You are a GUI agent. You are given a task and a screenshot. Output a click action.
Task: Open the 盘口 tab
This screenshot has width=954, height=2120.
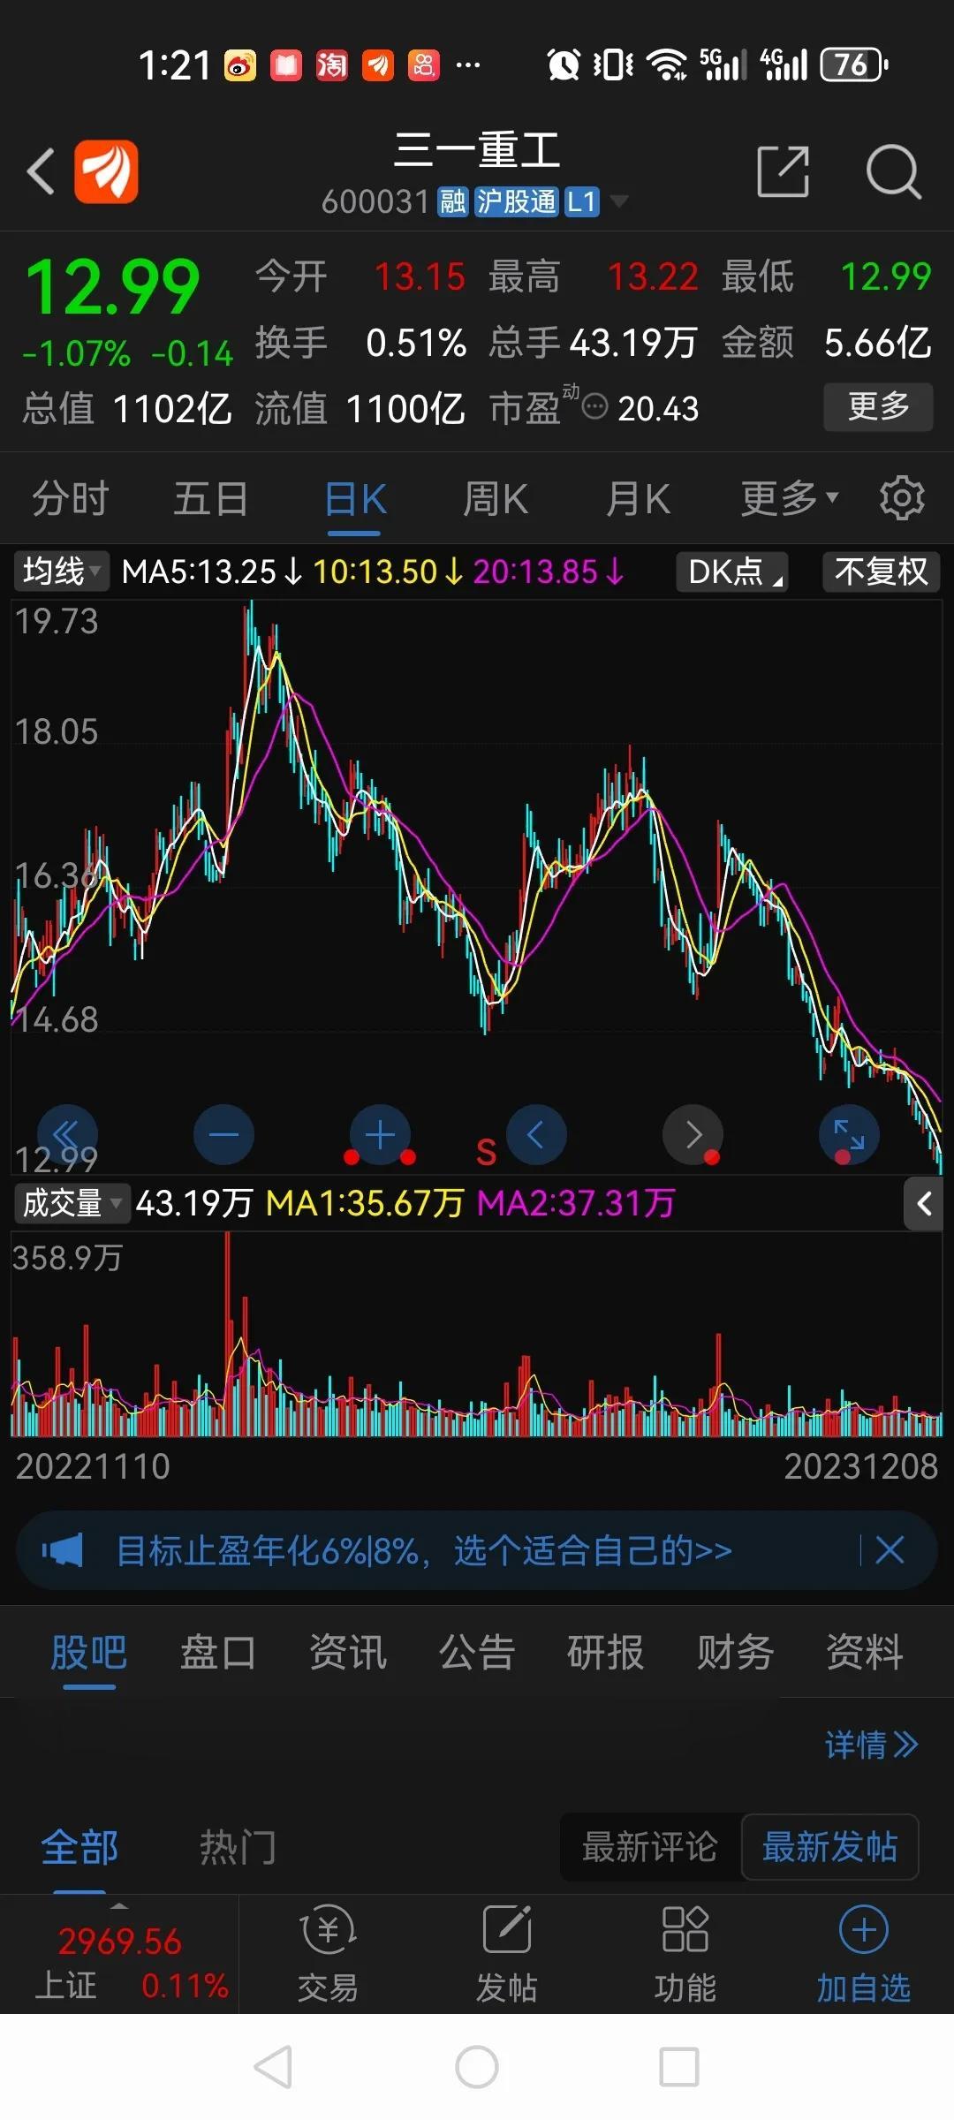point(217,1652)
